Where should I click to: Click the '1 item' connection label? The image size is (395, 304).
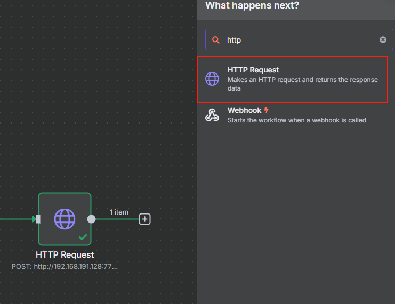119,212
